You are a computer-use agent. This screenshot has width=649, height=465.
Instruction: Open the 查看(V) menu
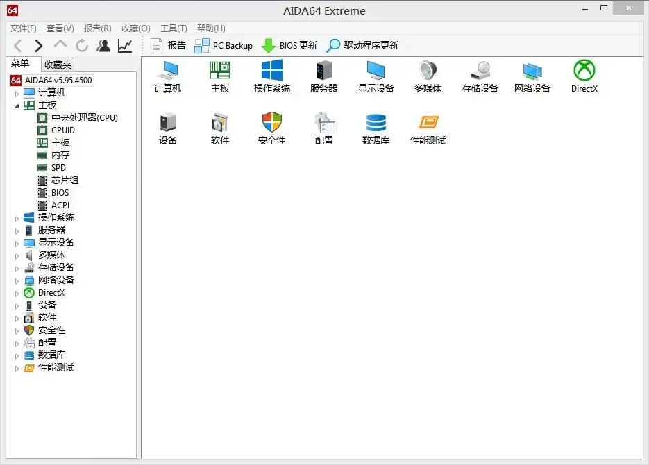pos(60,28)
